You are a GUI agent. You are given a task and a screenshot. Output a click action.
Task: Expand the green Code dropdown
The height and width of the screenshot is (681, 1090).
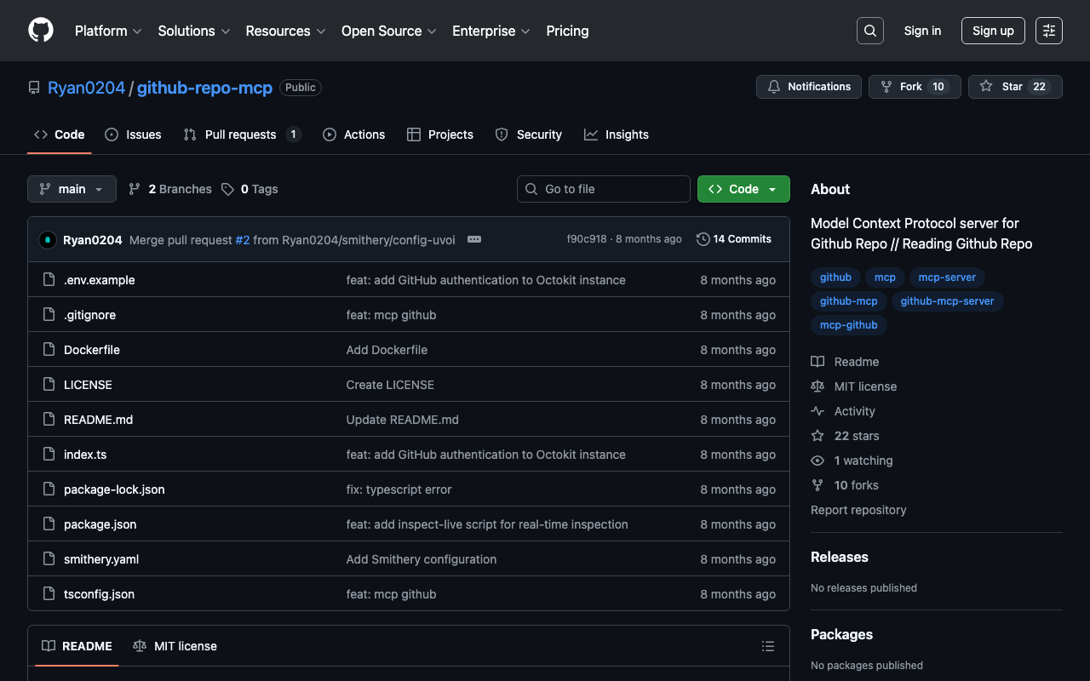[x=743, y=189]
